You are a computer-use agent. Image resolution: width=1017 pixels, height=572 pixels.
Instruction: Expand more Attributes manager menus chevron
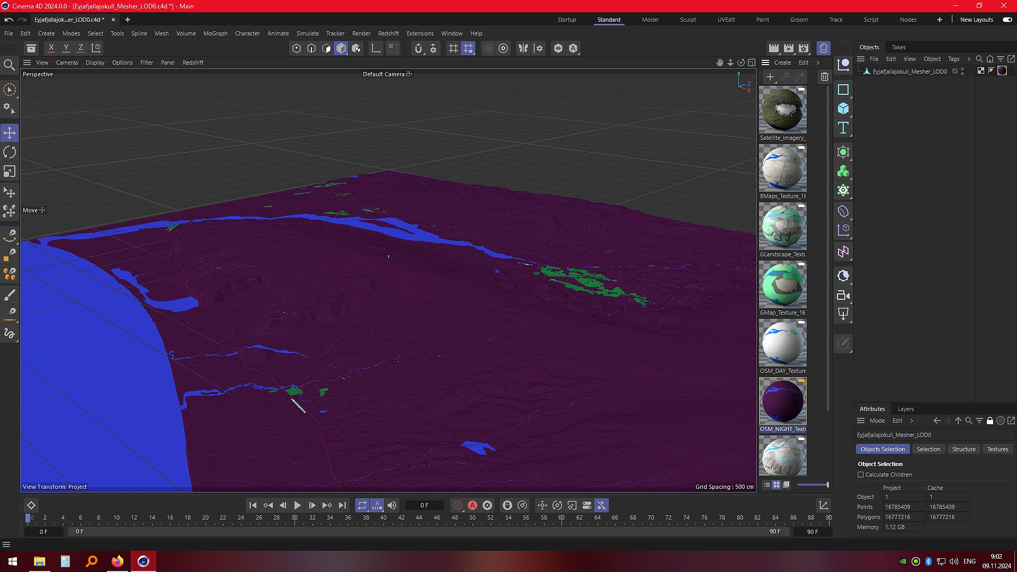tap(912, 421)
